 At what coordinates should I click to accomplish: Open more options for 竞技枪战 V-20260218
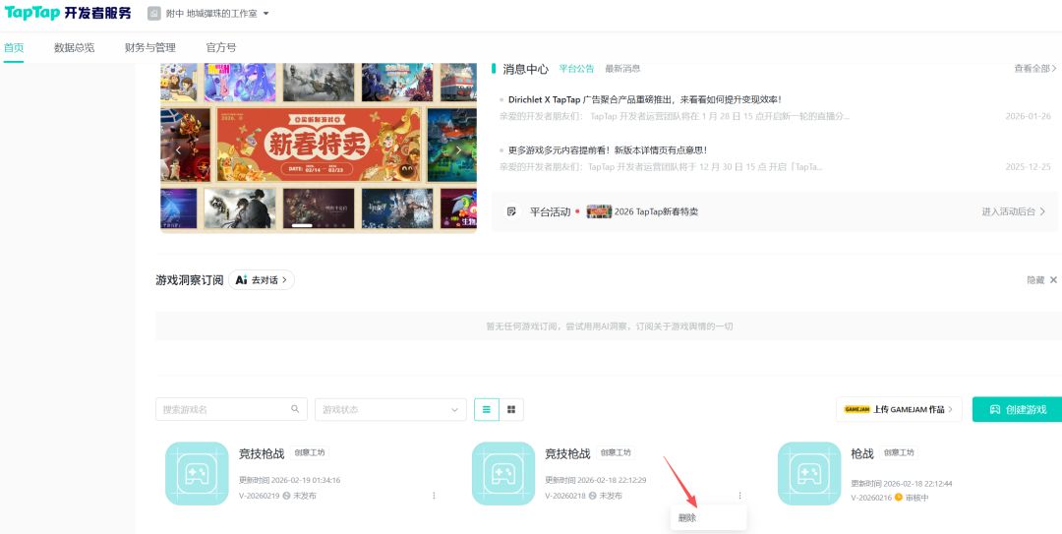point(739,496)
